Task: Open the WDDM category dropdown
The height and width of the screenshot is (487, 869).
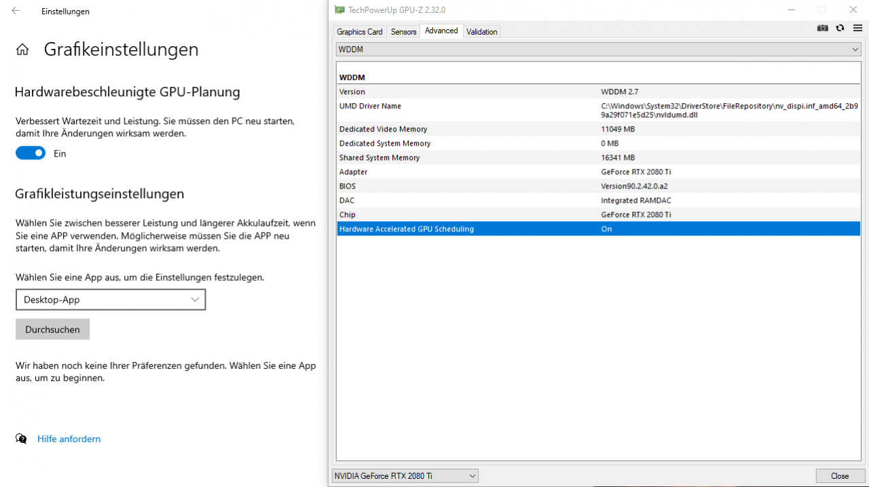Action: [x=598, y=50]
